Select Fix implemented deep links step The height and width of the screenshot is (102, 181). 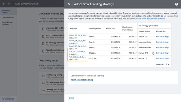point(51,83)
